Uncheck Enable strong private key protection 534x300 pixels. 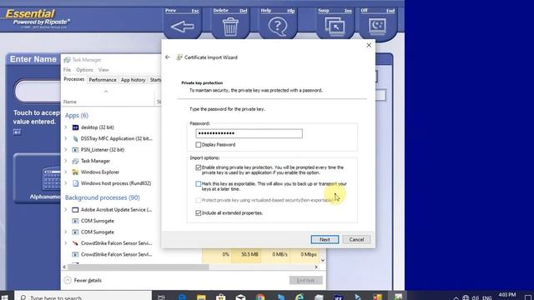tap(199, 167)
